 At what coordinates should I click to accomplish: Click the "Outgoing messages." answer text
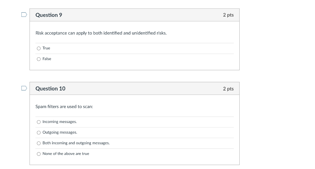click(60, 133)
